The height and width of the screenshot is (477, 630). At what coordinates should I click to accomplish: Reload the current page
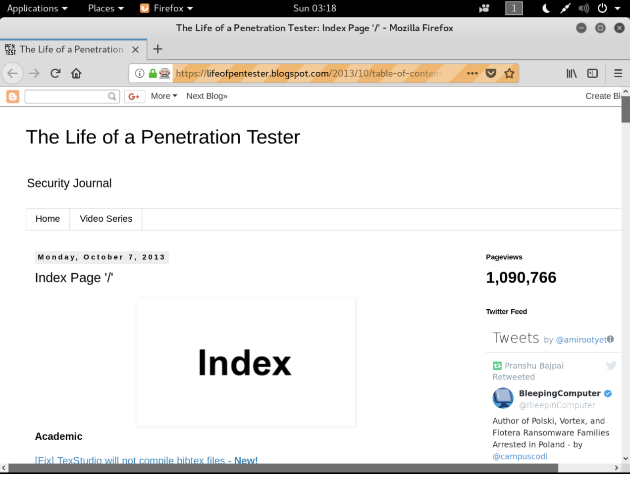click(55, 73)
